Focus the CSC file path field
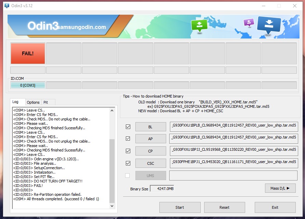 click(x=234, y=163)
